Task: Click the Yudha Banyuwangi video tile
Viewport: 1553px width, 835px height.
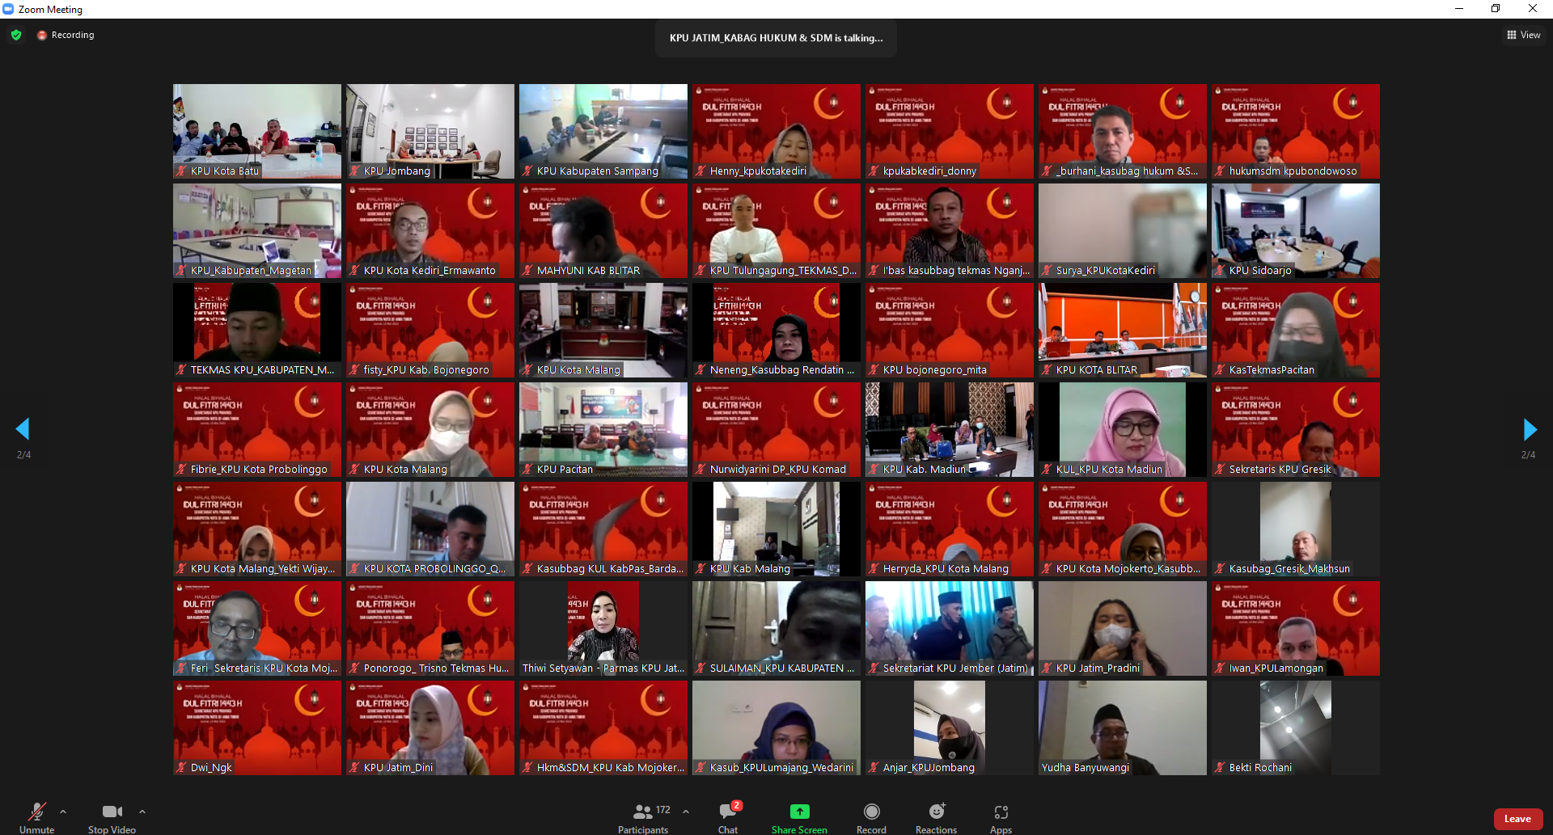Action: tap(1122, 727)
